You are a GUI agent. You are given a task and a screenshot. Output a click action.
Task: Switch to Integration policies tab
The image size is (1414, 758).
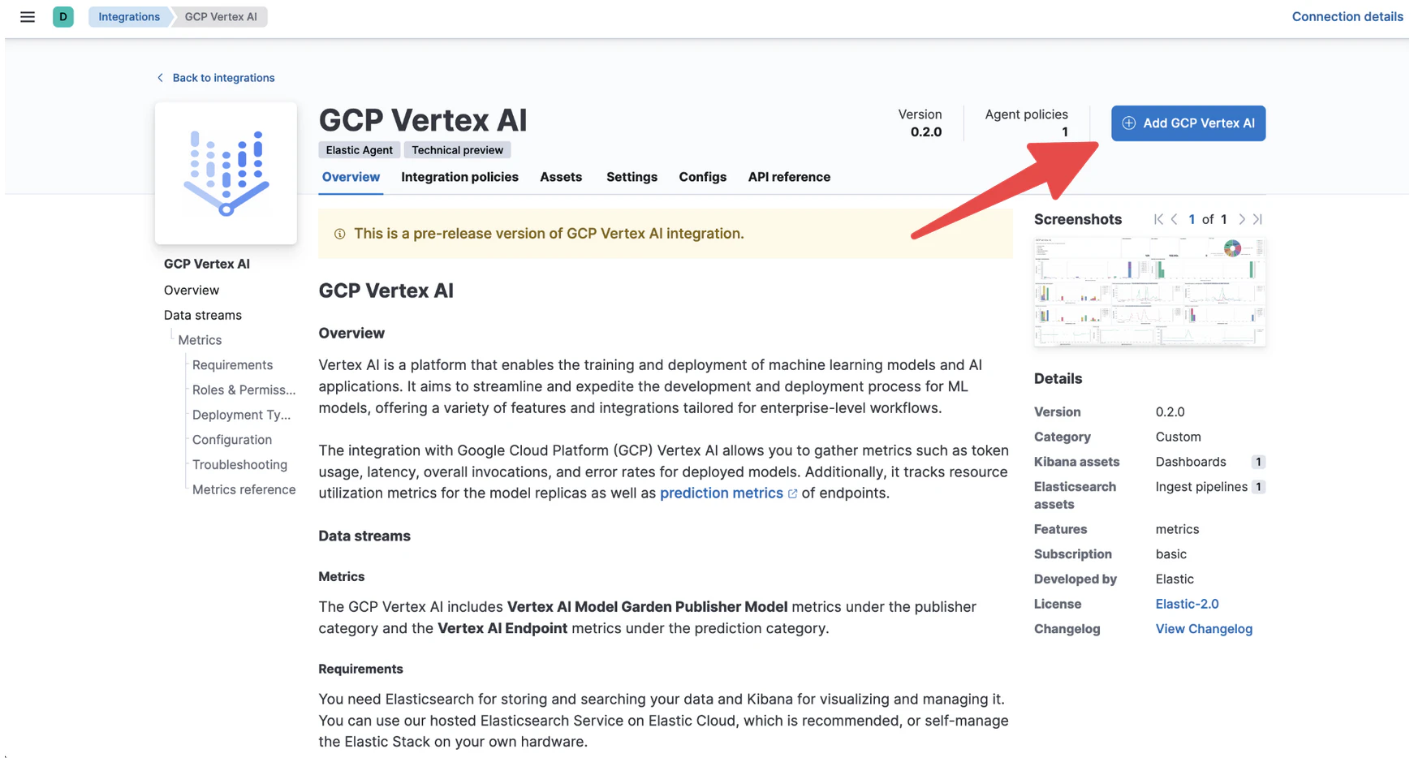point(459,177)
